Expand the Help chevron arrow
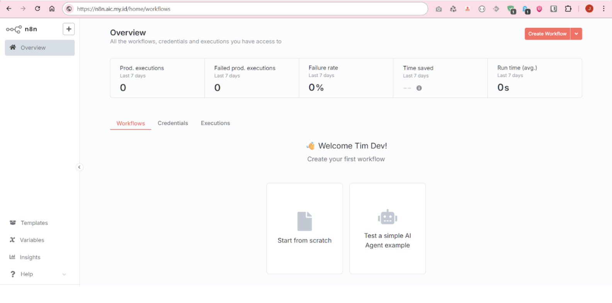 [64, 274]
